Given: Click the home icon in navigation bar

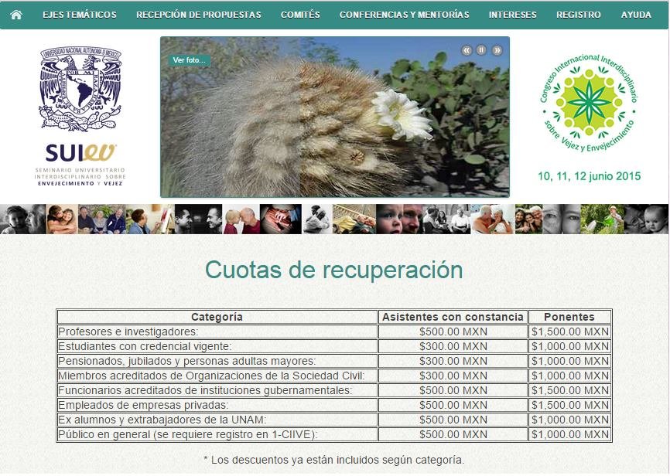Looking at the screenshot, I should click(15, 15).
